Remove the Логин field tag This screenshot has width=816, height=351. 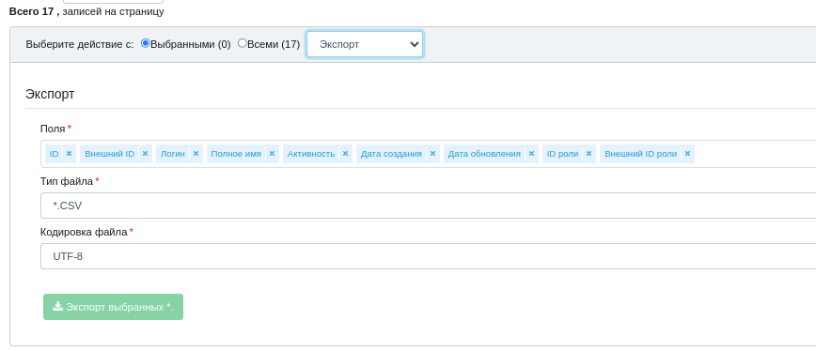[196, 154]
